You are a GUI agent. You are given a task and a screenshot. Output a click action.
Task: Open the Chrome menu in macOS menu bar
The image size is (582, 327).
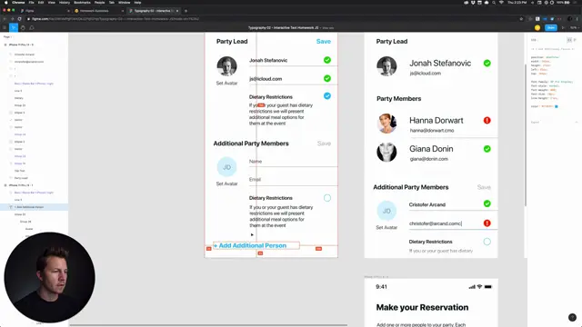(x=18, y=2)
